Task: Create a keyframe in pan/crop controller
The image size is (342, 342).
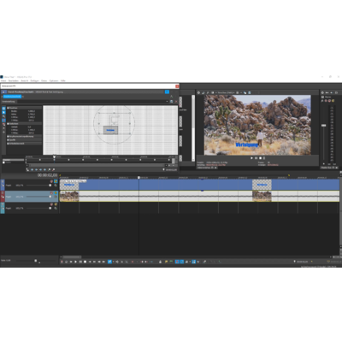Action: pyautogui.click(x=50, y=169)
